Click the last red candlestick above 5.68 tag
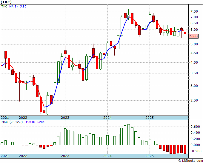The height and width of the screenshot is (163, 203). tap(185, 33)
